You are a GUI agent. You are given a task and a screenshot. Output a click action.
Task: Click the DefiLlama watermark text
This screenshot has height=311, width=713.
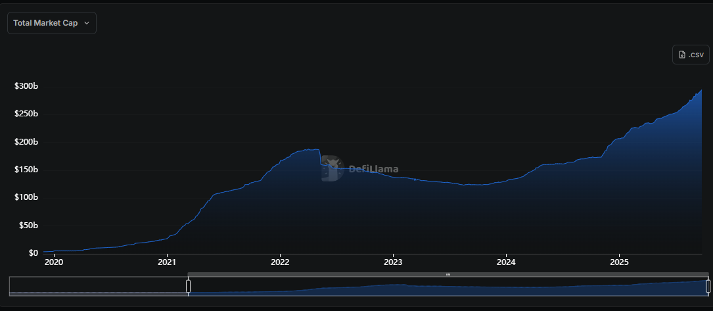pos(373,169)
